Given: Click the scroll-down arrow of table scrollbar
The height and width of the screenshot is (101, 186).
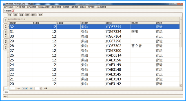Looking at the screenshot, I should click(x=181, y=85).
